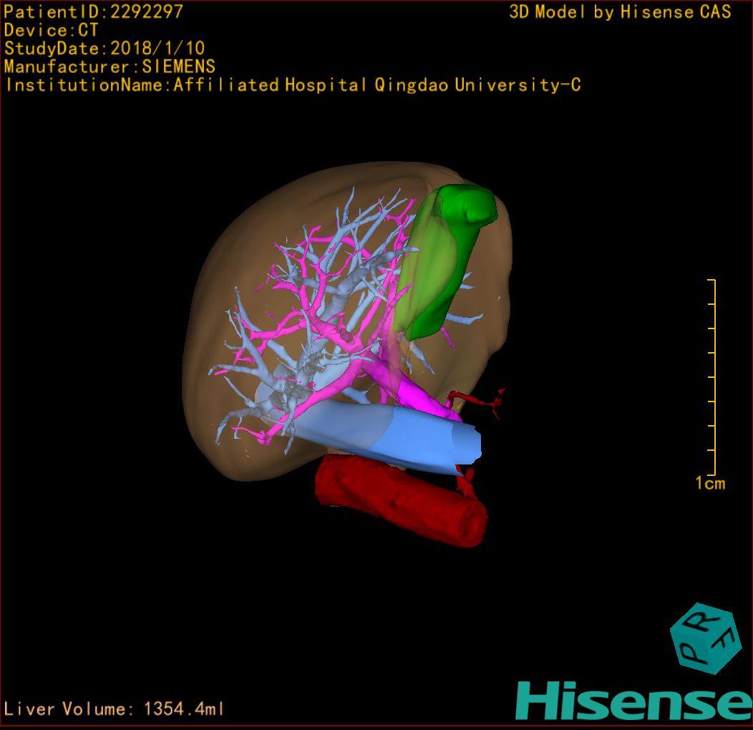Click the yellow scale ruler
753x730 pixels.
click(713, 377)
